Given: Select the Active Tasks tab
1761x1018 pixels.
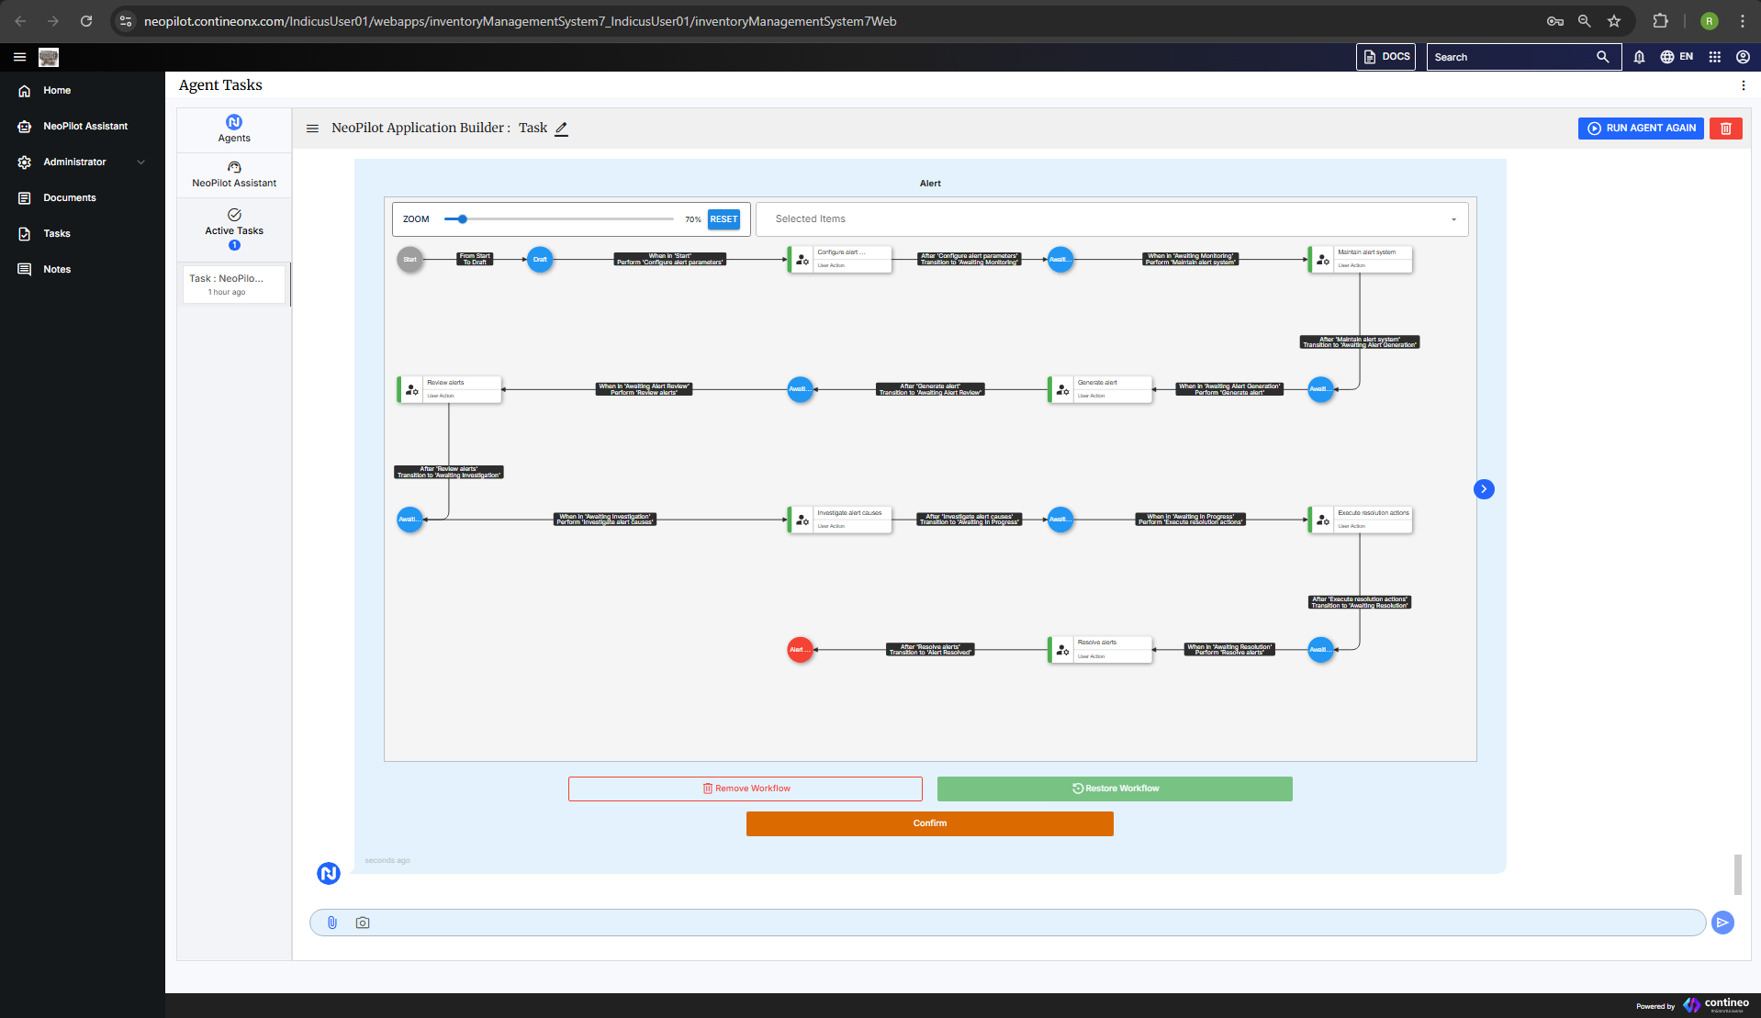Looking at the screenshot, I should (234, 229).
